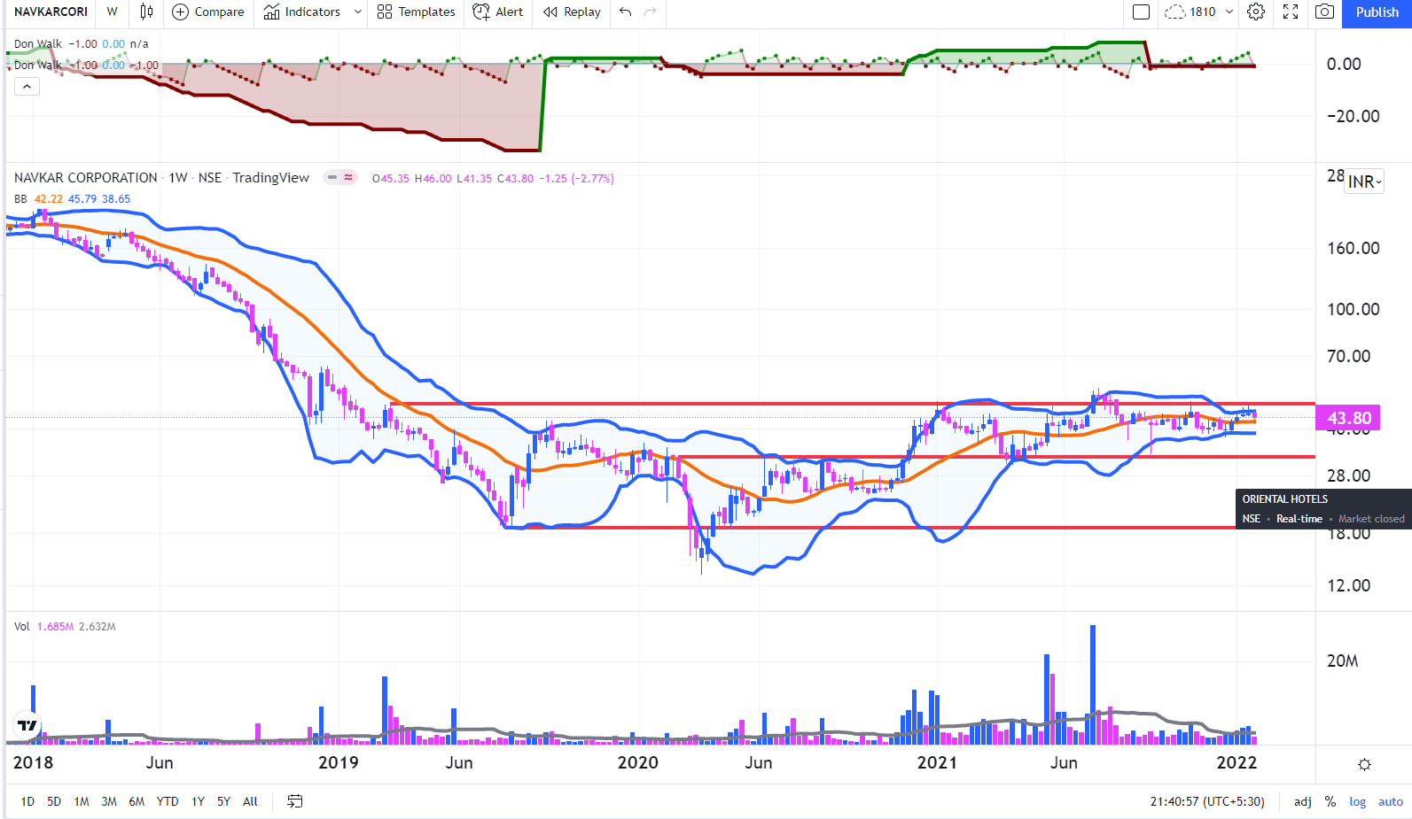
Task: Toggle percent scale
Action: pyautogui.click(x=1330, y=801)
